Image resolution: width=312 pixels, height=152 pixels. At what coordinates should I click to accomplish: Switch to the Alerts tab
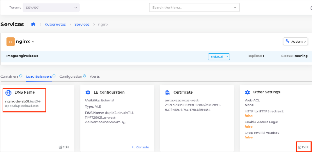[95, 76]
